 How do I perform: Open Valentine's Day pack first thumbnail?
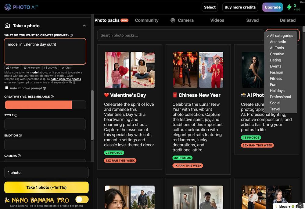coord(117,70)
